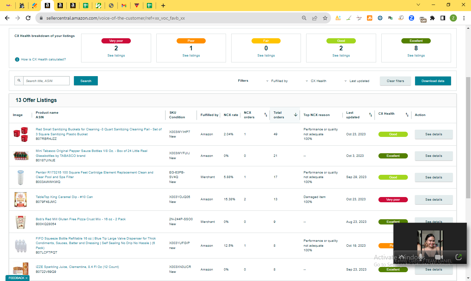Click the extension showing an Off badge
Viewport: 471px width, 281px height.
(423, 19)
